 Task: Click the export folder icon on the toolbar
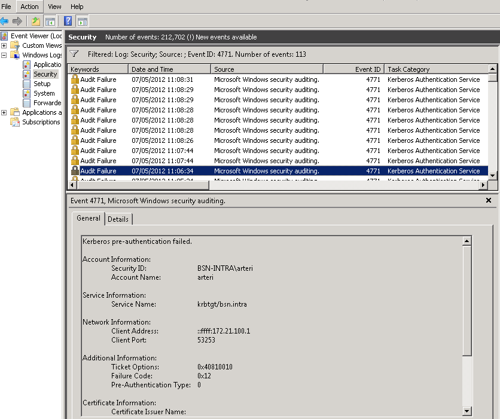(35, 20)
